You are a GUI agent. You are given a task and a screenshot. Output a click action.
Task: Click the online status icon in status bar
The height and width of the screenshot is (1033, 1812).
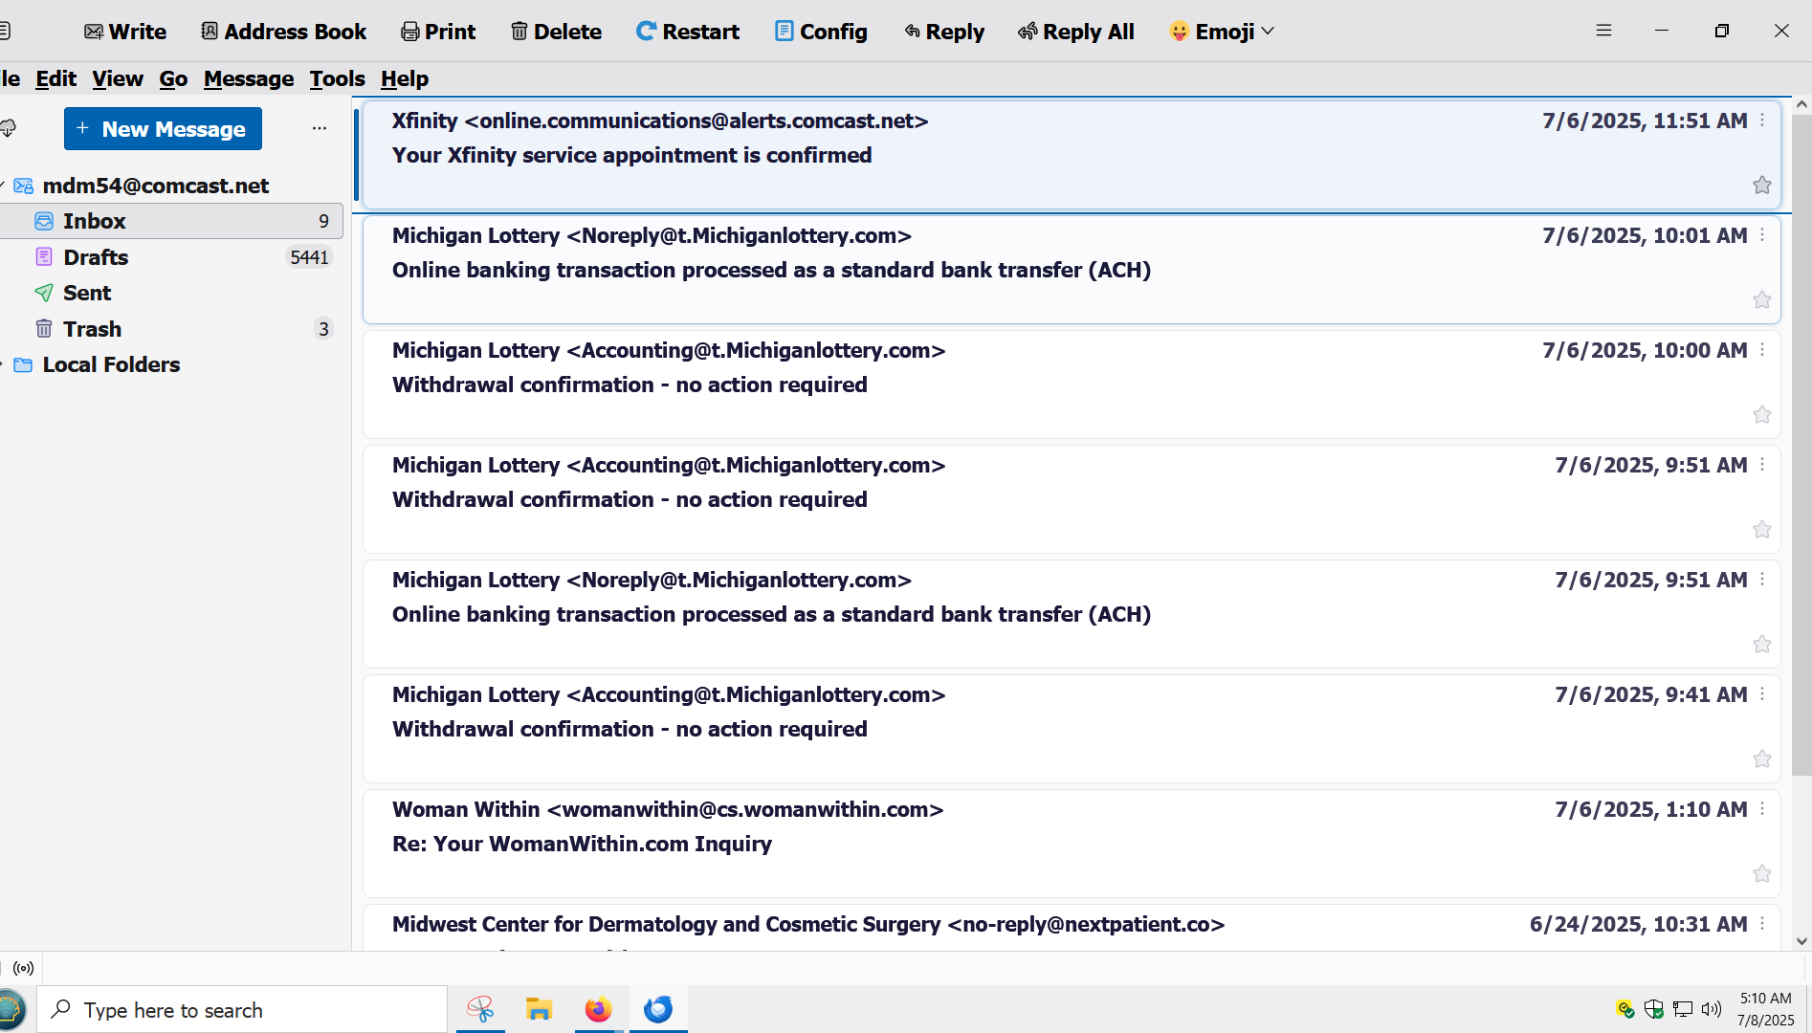tap(24, 968)
